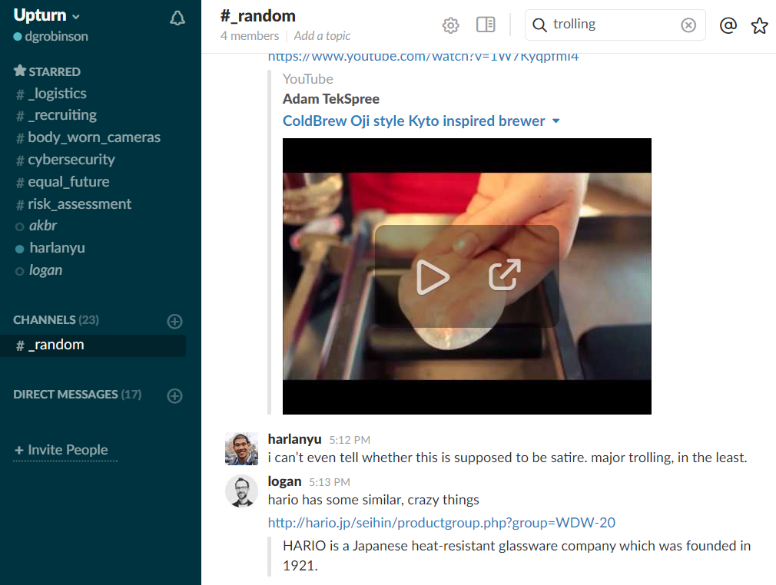The height and width of the screenshot is (585, 776).
Task: Select the #_random channel in sidebar
Action: click(93, 345)
